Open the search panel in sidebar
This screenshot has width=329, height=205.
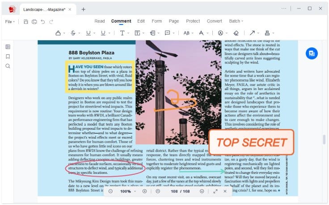8,66
